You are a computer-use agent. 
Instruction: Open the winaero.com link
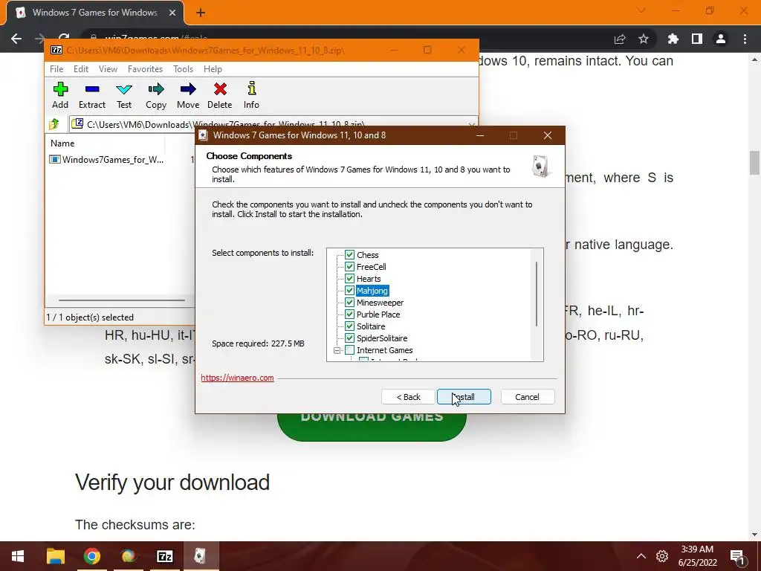[237, 378]
